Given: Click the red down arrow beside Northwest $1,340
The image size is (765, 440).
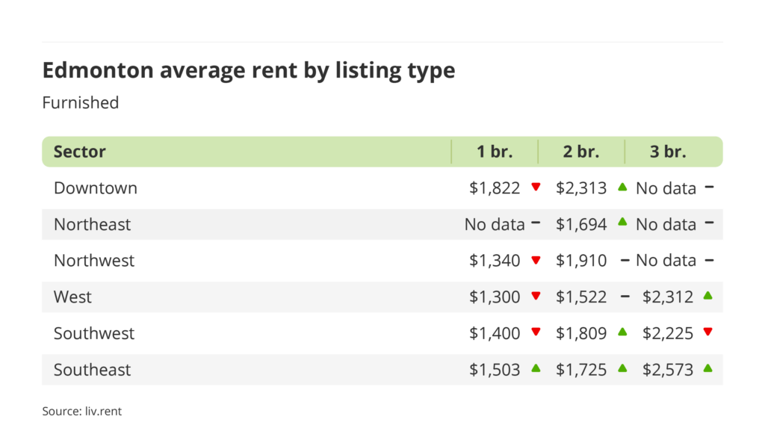Looking at the screenshot, I should pyautogui.click(x=536, y=260).
